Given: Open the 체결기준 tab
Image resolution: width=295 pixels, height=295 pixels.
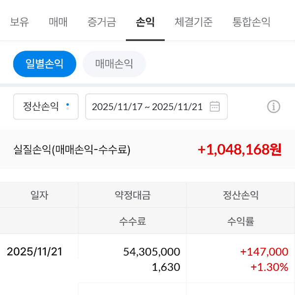Looking at the screenshot, I should (x=194, y=22).
